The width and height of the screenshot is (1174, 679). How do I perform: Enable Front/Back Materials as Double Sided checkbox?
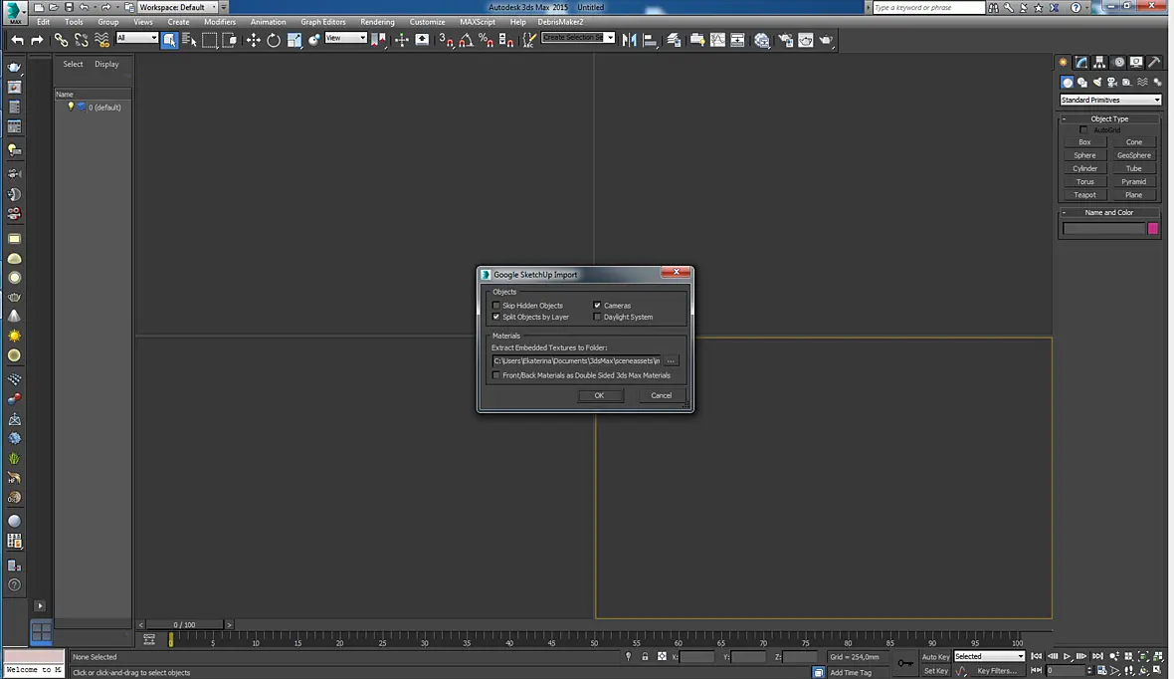click(x=495, y=375)
